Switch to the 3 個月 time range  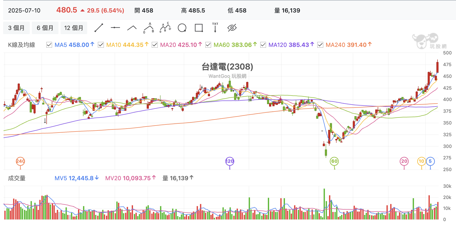16,28
